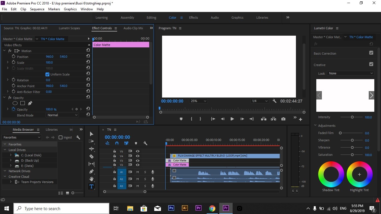Reset the Position parameter
This screenshot has width=381, height=214.
(x=88, y=56)
